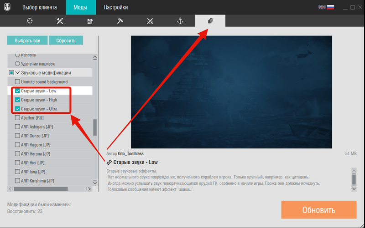Open the Моды tab
The image size is (365, 228).
(80, 7)
